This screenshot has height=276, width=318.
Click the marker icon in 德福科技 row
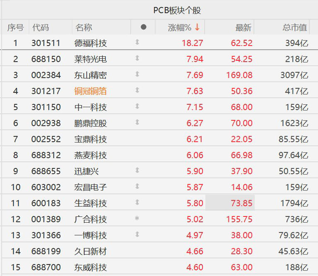tap(137, 42)
